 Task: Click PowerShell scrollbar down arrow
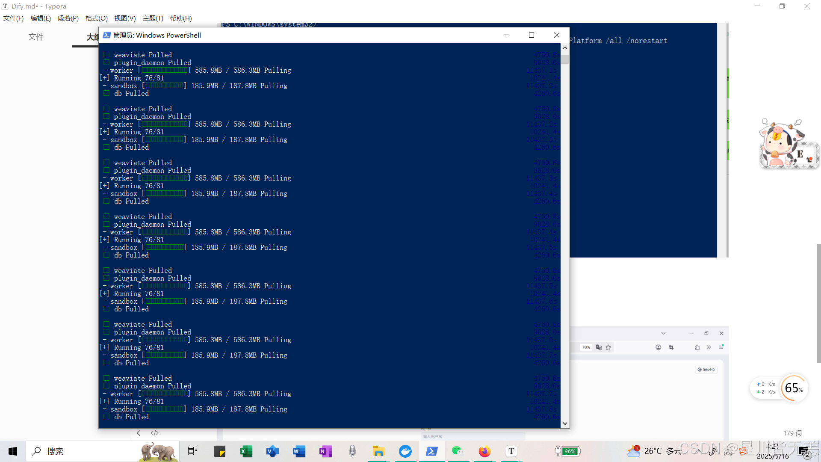pos(565,423)
